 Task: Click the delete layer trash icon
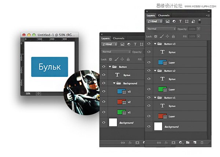(x=202, y=142)
